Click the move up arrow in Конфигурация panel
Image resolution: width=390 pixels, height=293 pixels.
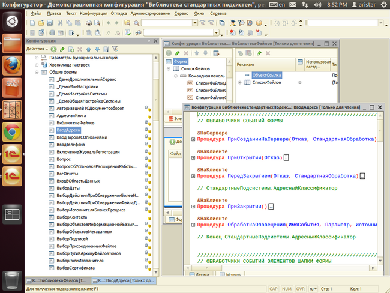(88, 49)
